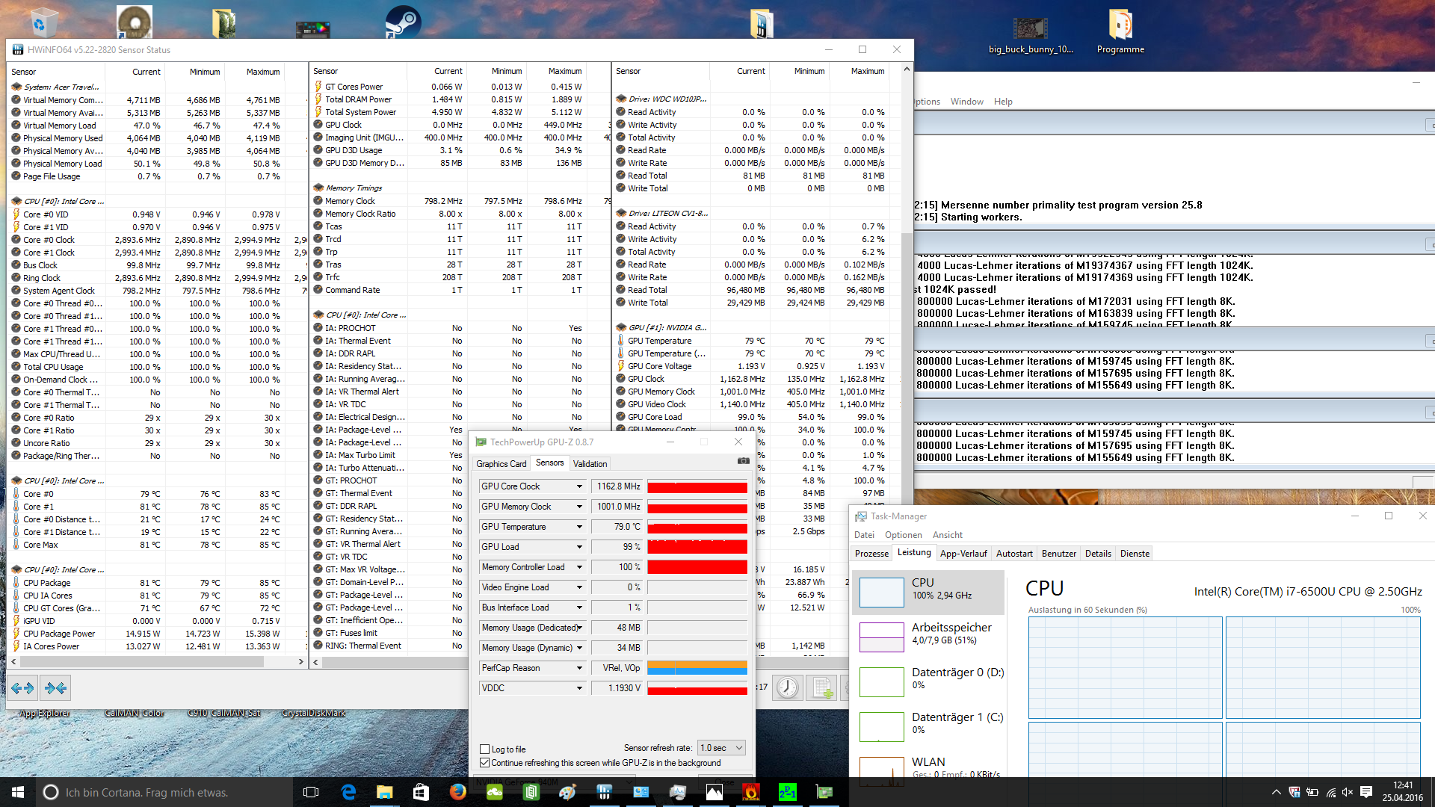Open the Windows Start menu

point(18,792)
